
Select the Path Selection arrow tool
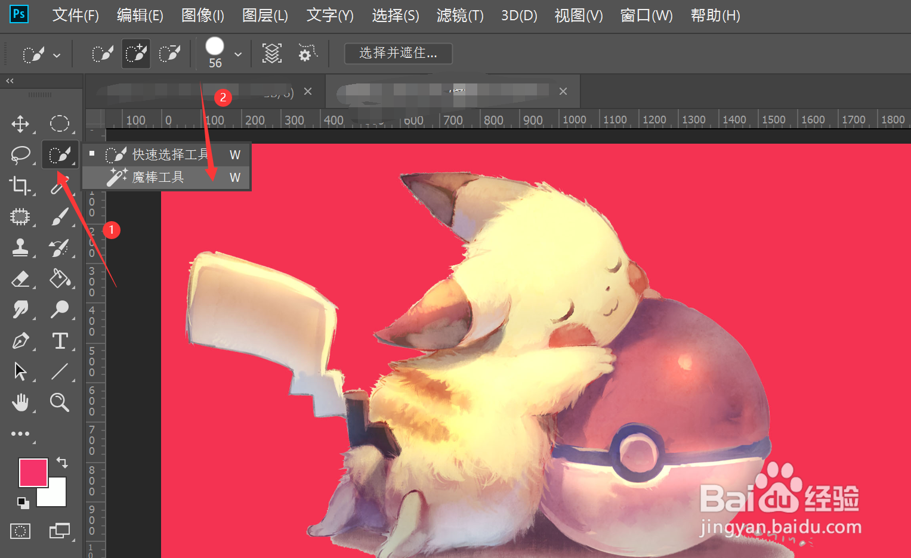(20, 371)
